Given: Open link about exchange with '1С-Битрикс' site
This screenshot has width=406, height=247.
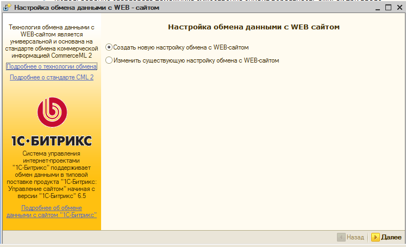Looking at the screenshot, I should click(x=52, y=211).
